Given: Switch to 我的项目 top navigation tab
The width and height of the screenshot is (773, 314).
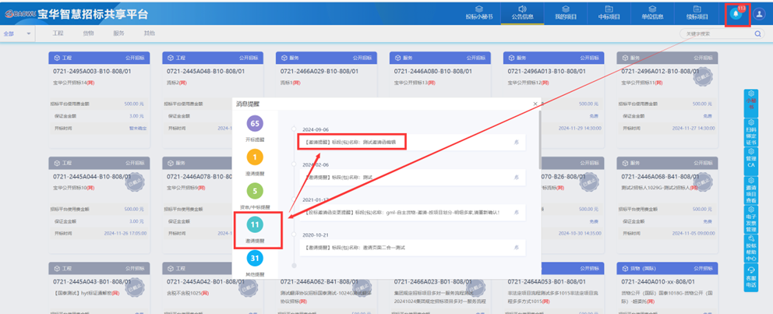Looking at the screenshot, I should click(x=566, y=13).
